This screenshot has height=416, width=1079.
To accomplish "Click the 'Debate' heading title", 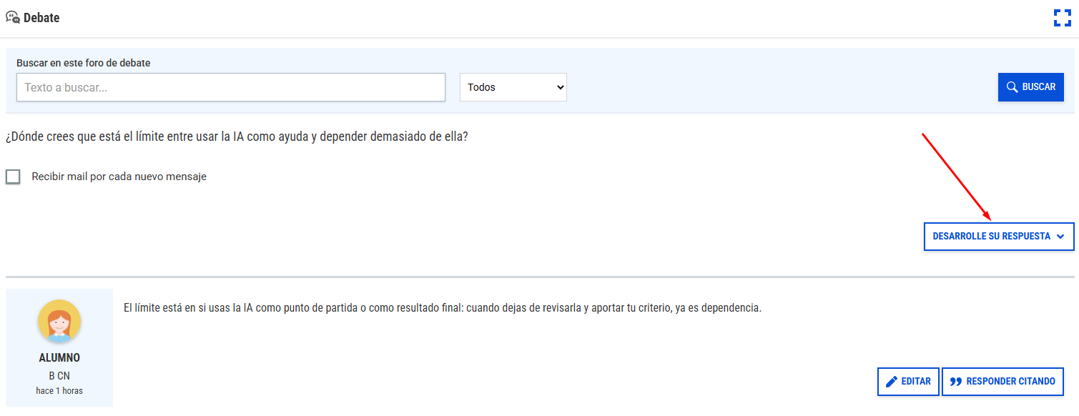I will click(41, 18).
